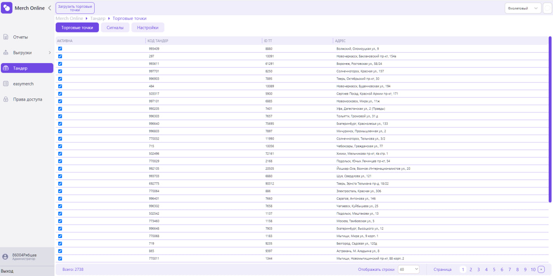Click address Тольятти, Громовой ул., 31 д
553x276 pixels.
(x=358, y=116)
